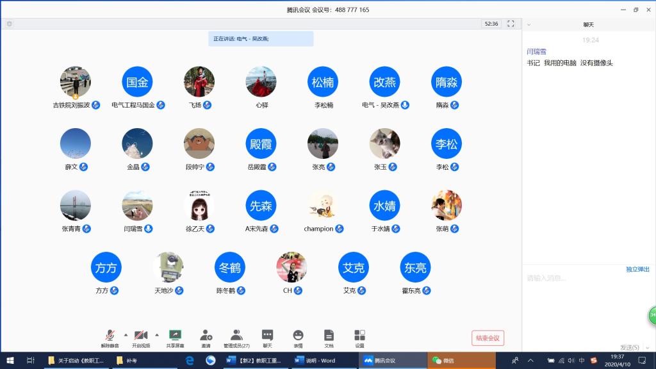Screen dimensions: 656x369
Task: Select participant 心驿 avatar thumbnail
Action: [x=261, y=82]
